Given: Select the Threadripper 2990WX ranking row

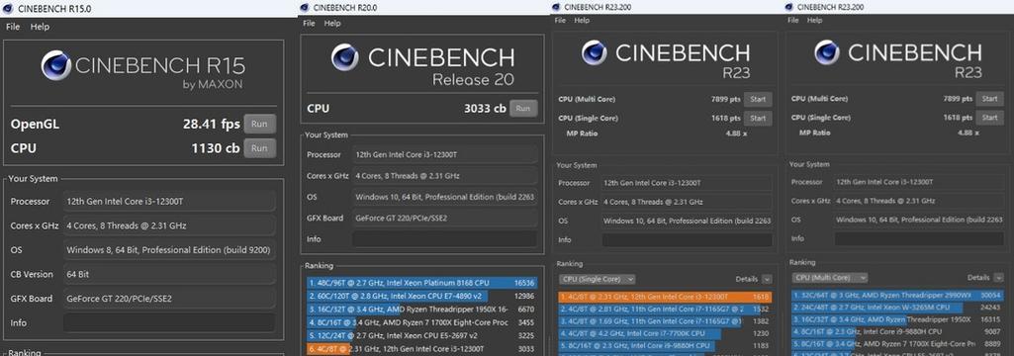Looking at the screenshot, I should 897,296.
